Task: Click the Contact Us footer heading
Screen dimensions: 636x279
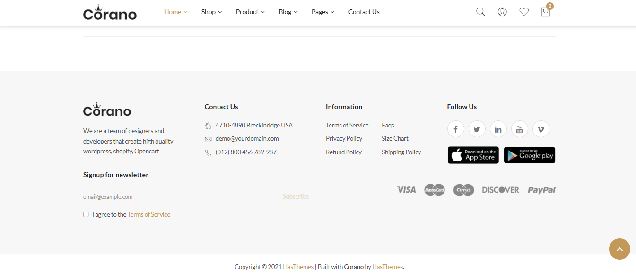Action: [221, 107]
